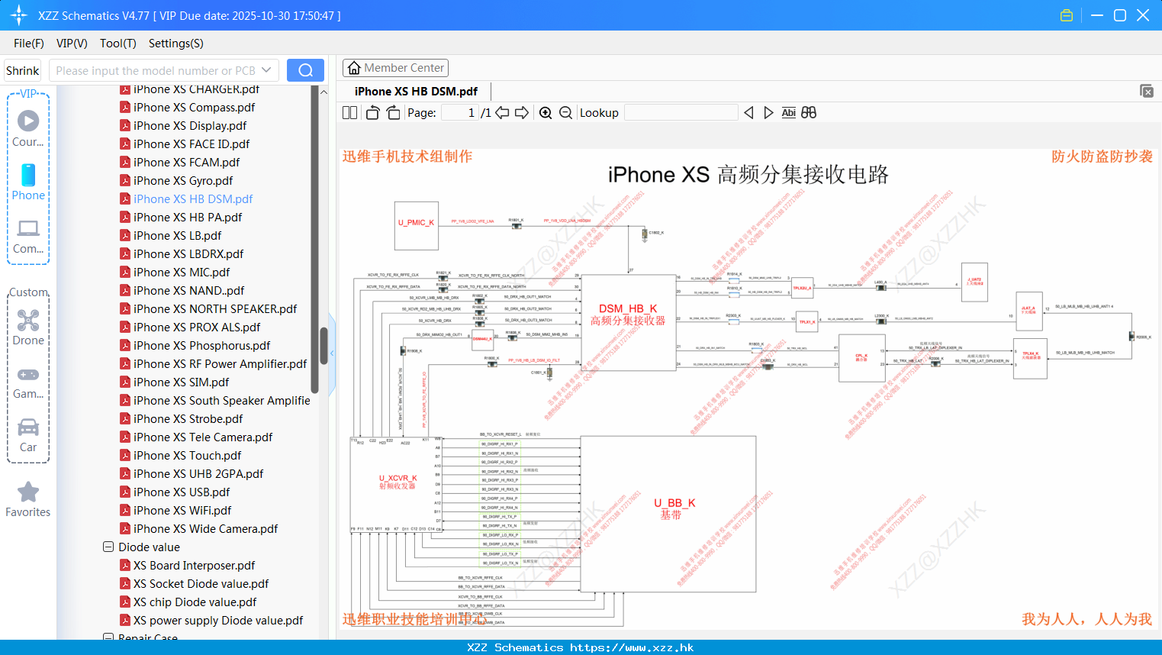The image size is (1162, 655).
Task: Open iPhone XS WiFi.pdf
Action: point(182,511)
